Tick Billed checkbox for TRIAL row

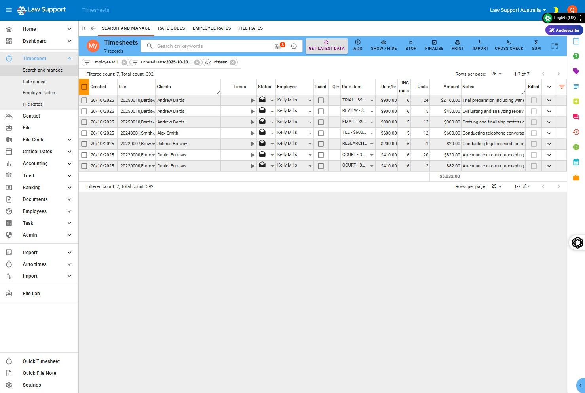point(534,100)
